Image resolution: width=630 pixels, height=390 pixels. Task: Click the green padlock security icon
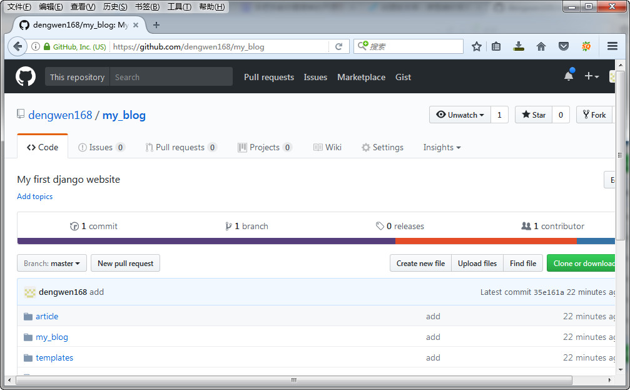click(x=46, y=47)
